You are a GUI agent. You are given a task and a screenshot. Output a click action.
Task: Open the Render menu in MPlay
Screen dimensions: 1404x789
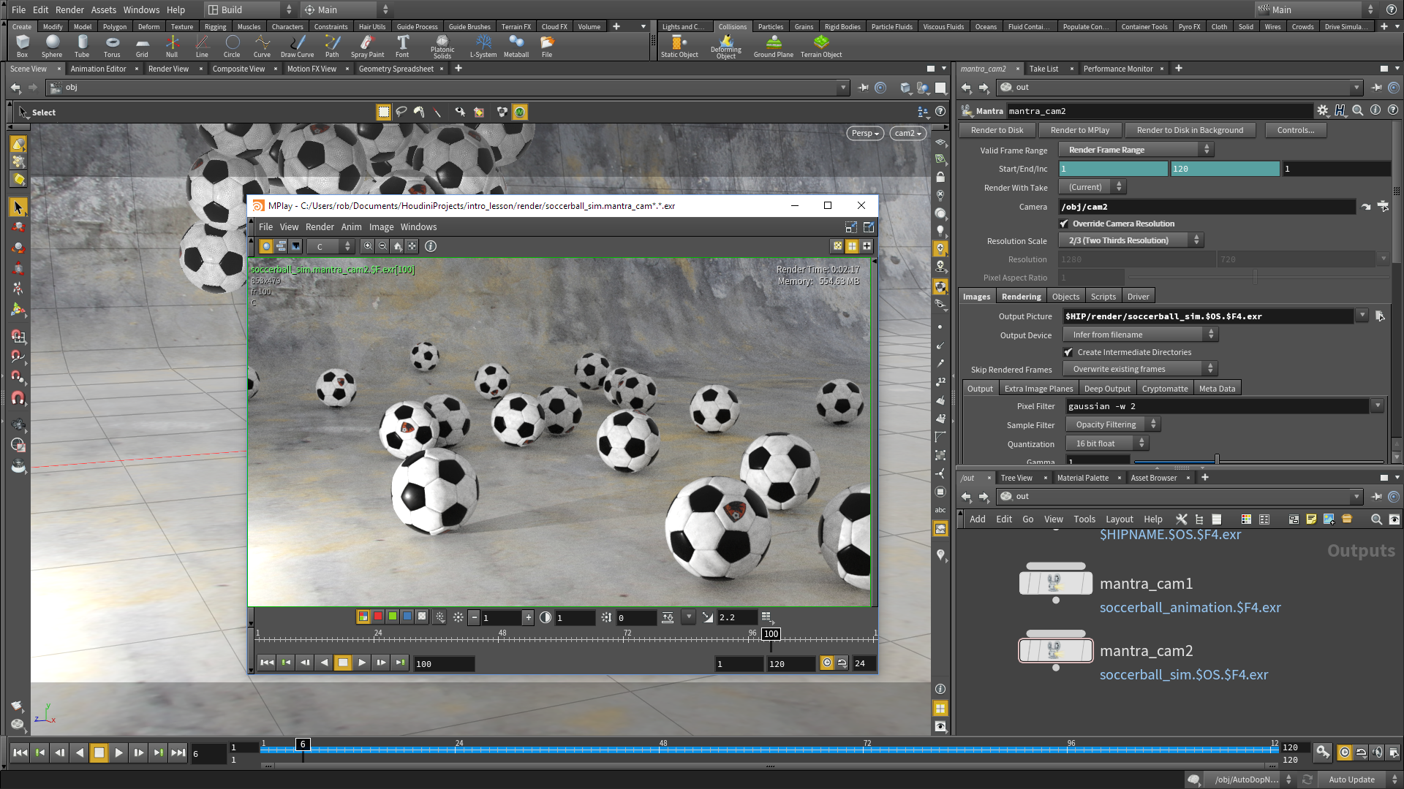tap(320, 227)
